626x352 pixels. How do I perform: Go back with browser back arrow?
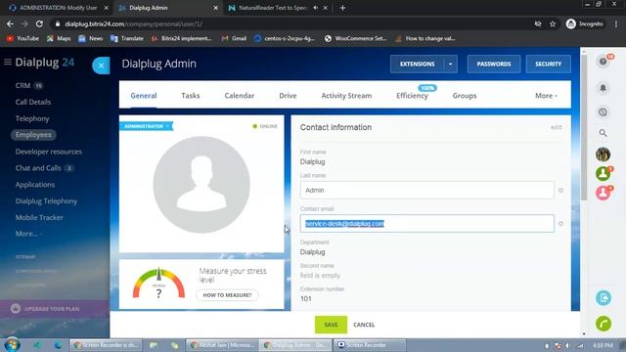point(10,23)
